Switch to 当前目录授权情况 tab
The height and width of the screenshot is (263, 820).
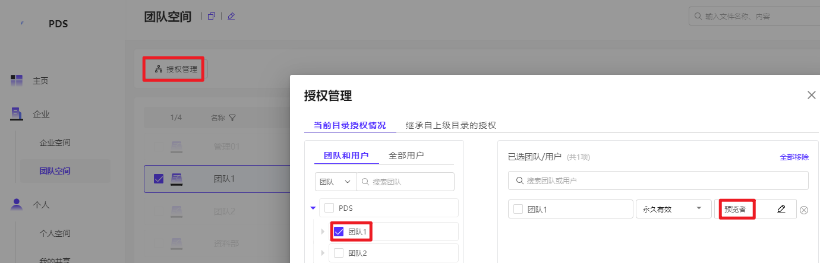click(x=350, y=125)
